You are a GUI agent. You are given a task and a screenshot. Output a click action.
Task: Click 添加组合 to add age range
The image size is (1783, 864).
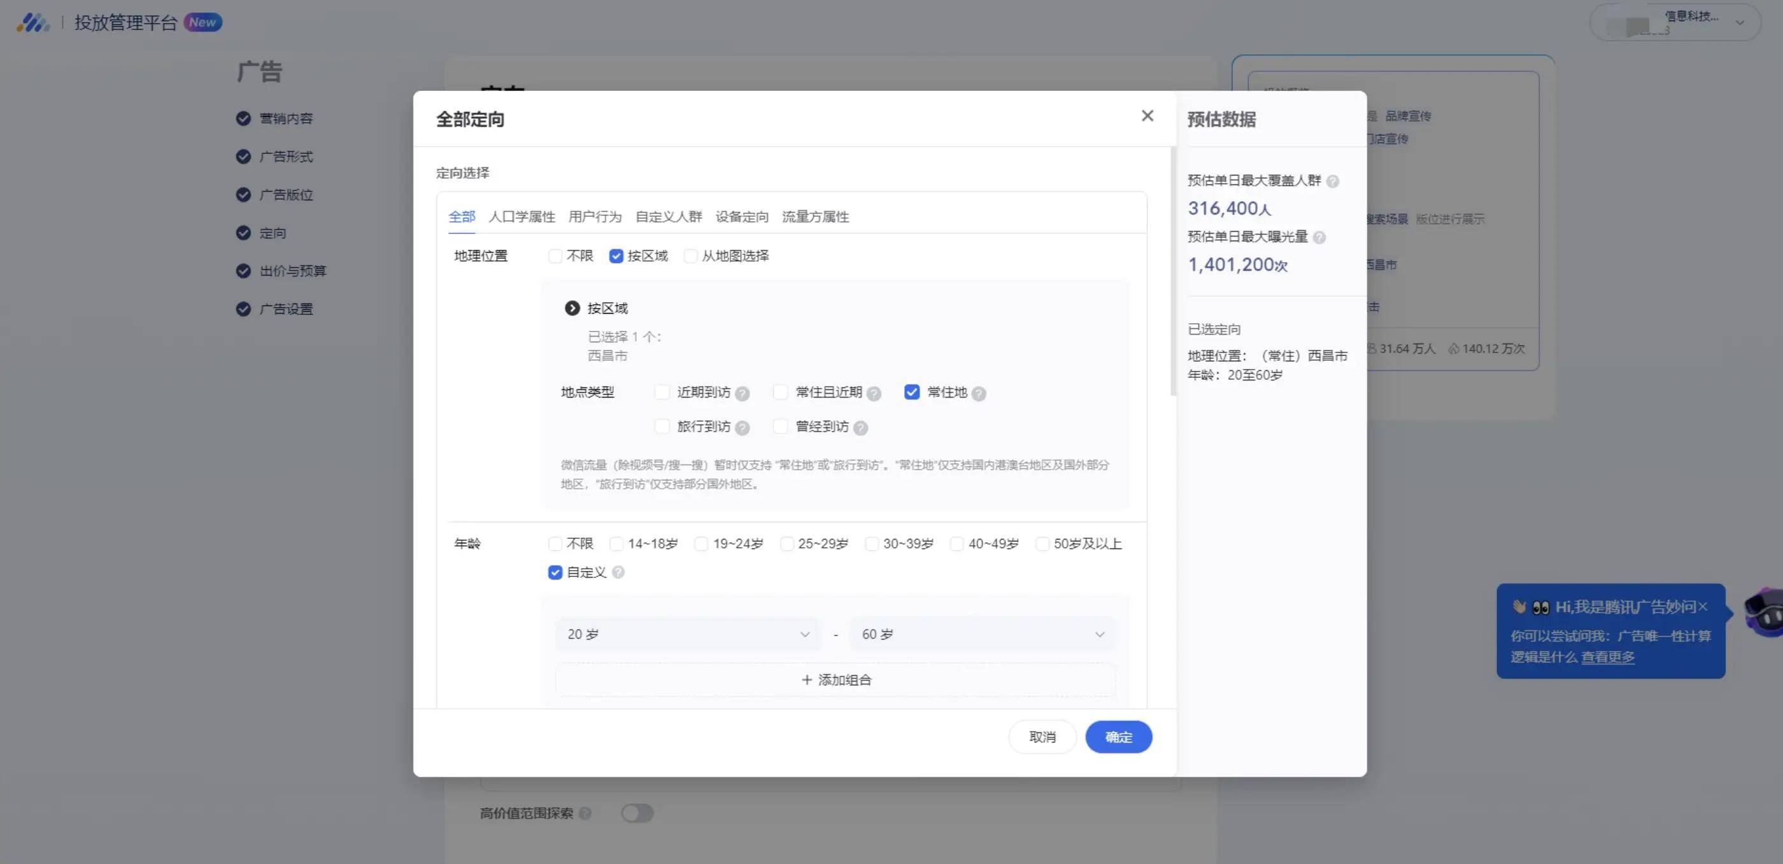coord(835,680)
